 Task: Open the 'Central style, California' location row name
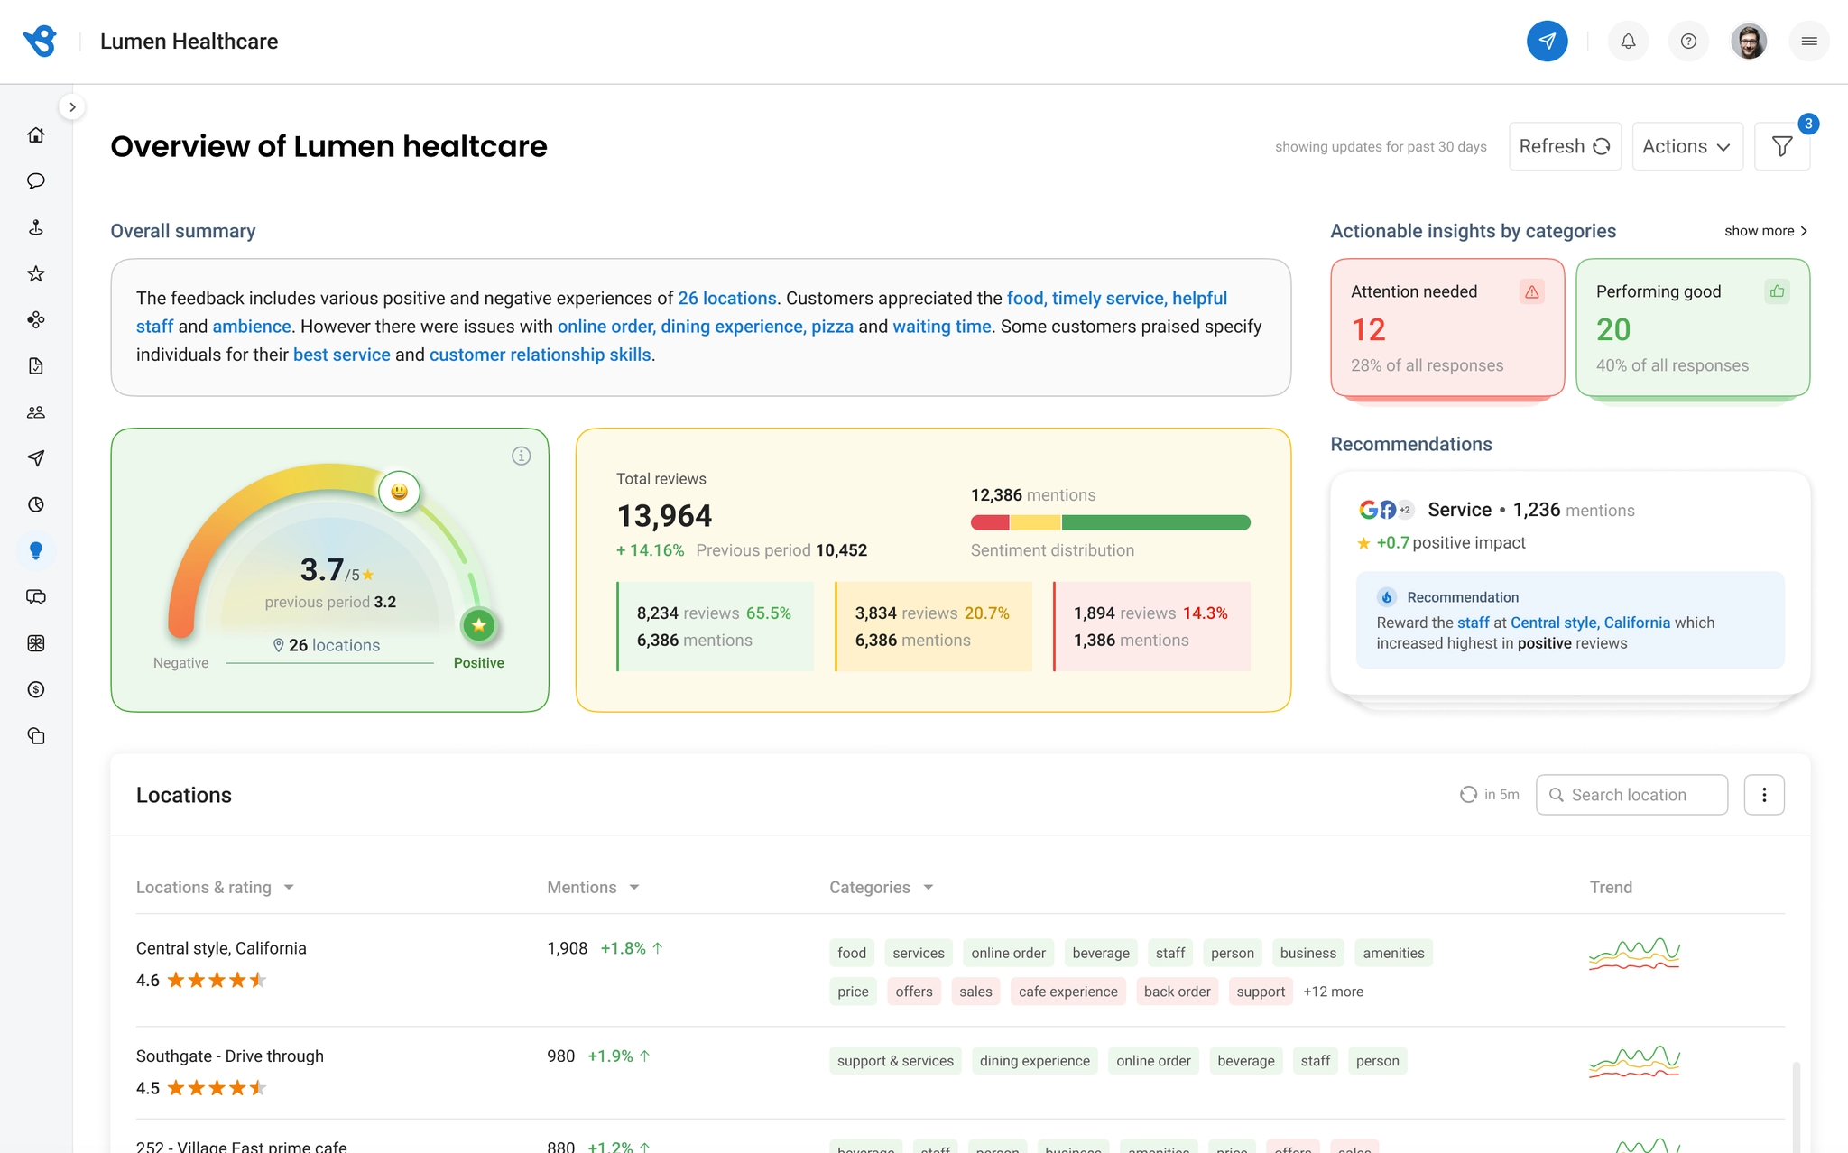[x=221, y=948]
